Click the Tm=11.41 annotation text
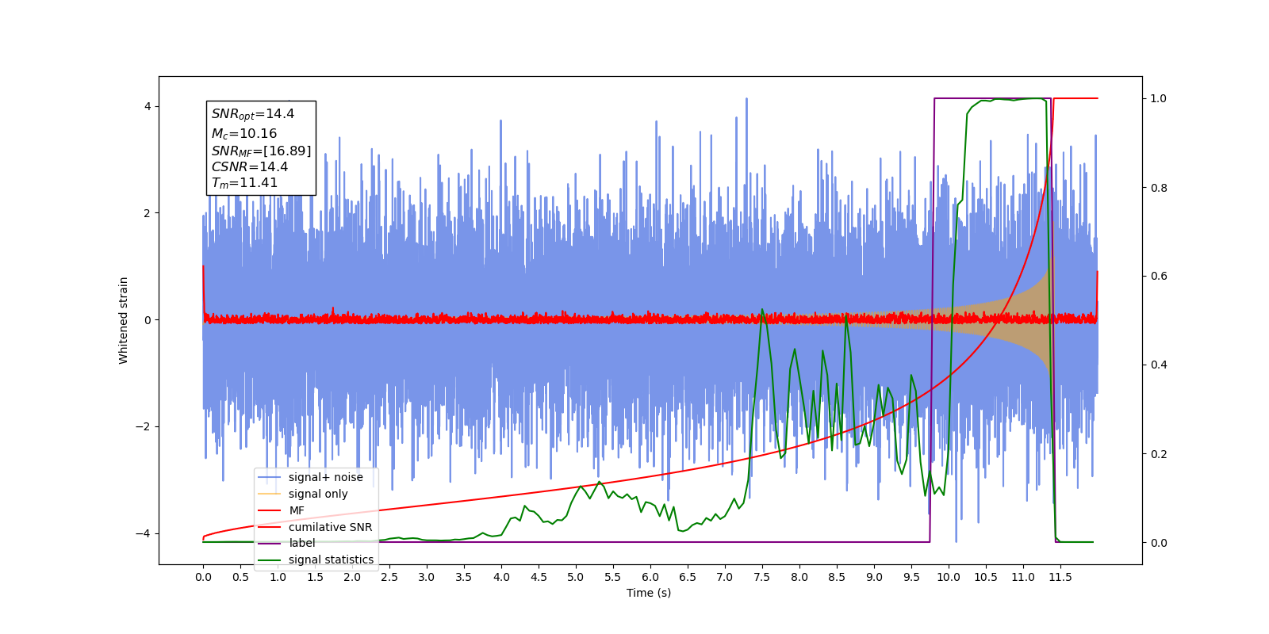1269x634 pixels. coord(245,183)
